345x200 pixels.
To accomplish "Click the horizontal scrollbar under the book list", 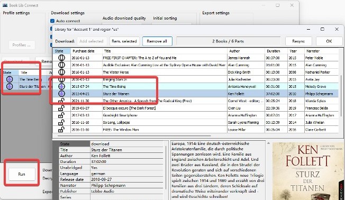I will pyautogui.click(x=132, y=136).
